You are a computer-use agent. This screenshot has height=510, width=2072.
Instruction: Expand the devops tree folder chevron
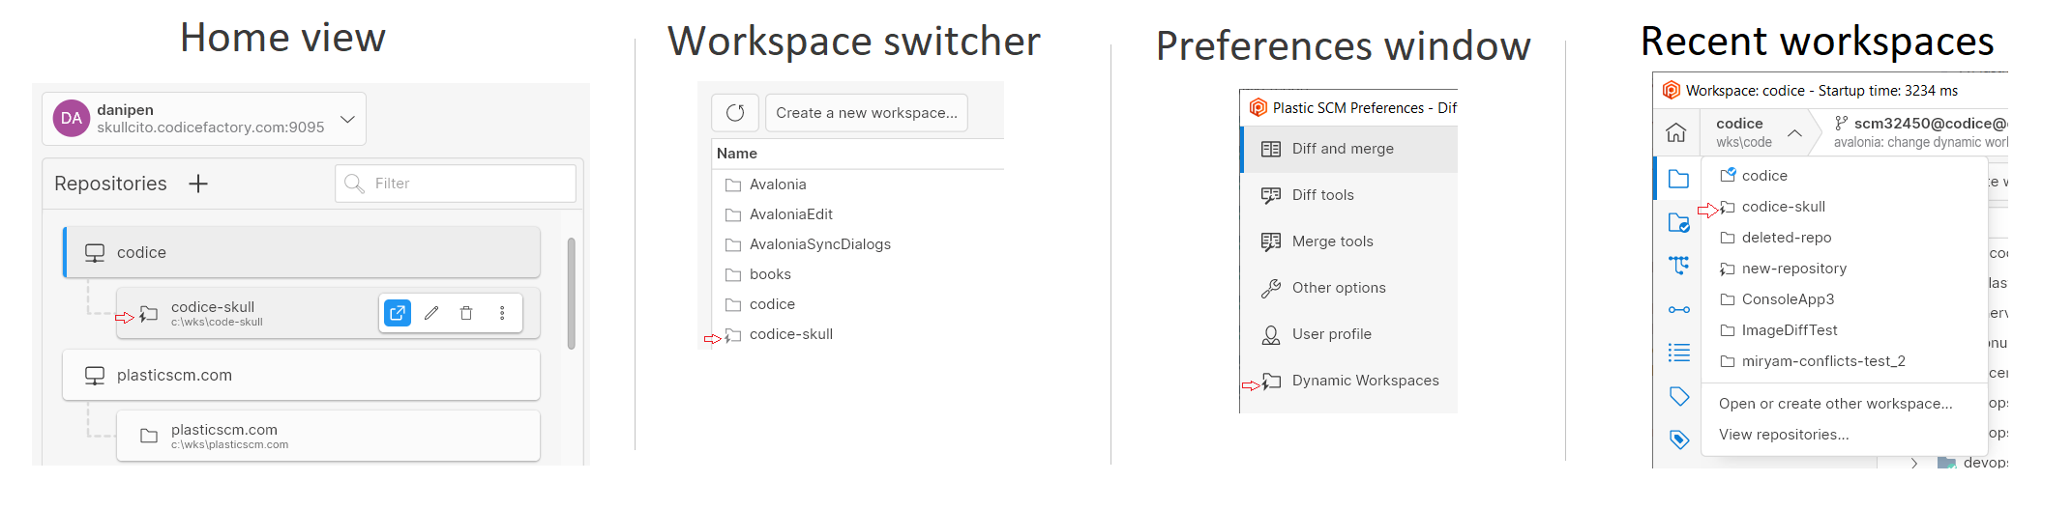point(1914,463)
